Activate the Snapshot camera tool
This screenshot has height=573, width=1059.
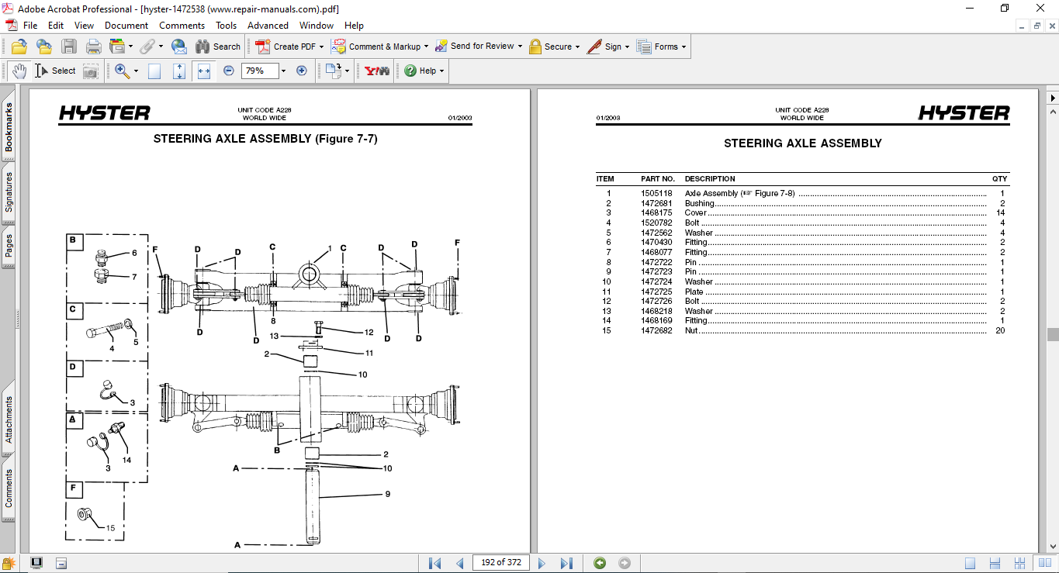(x=91, y=71)
